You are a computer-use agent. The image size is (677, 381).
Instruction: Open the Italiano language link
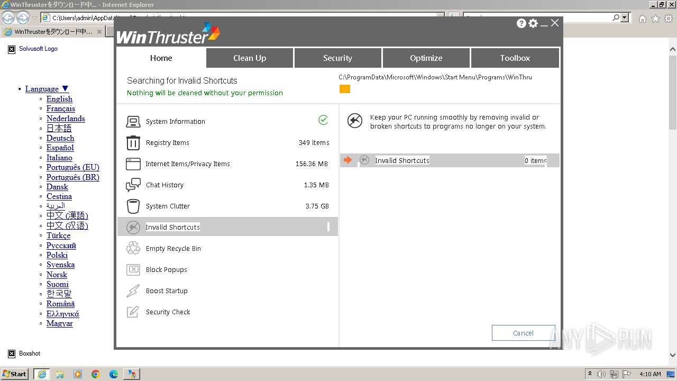pyautogui.click(x=59, y=158)
